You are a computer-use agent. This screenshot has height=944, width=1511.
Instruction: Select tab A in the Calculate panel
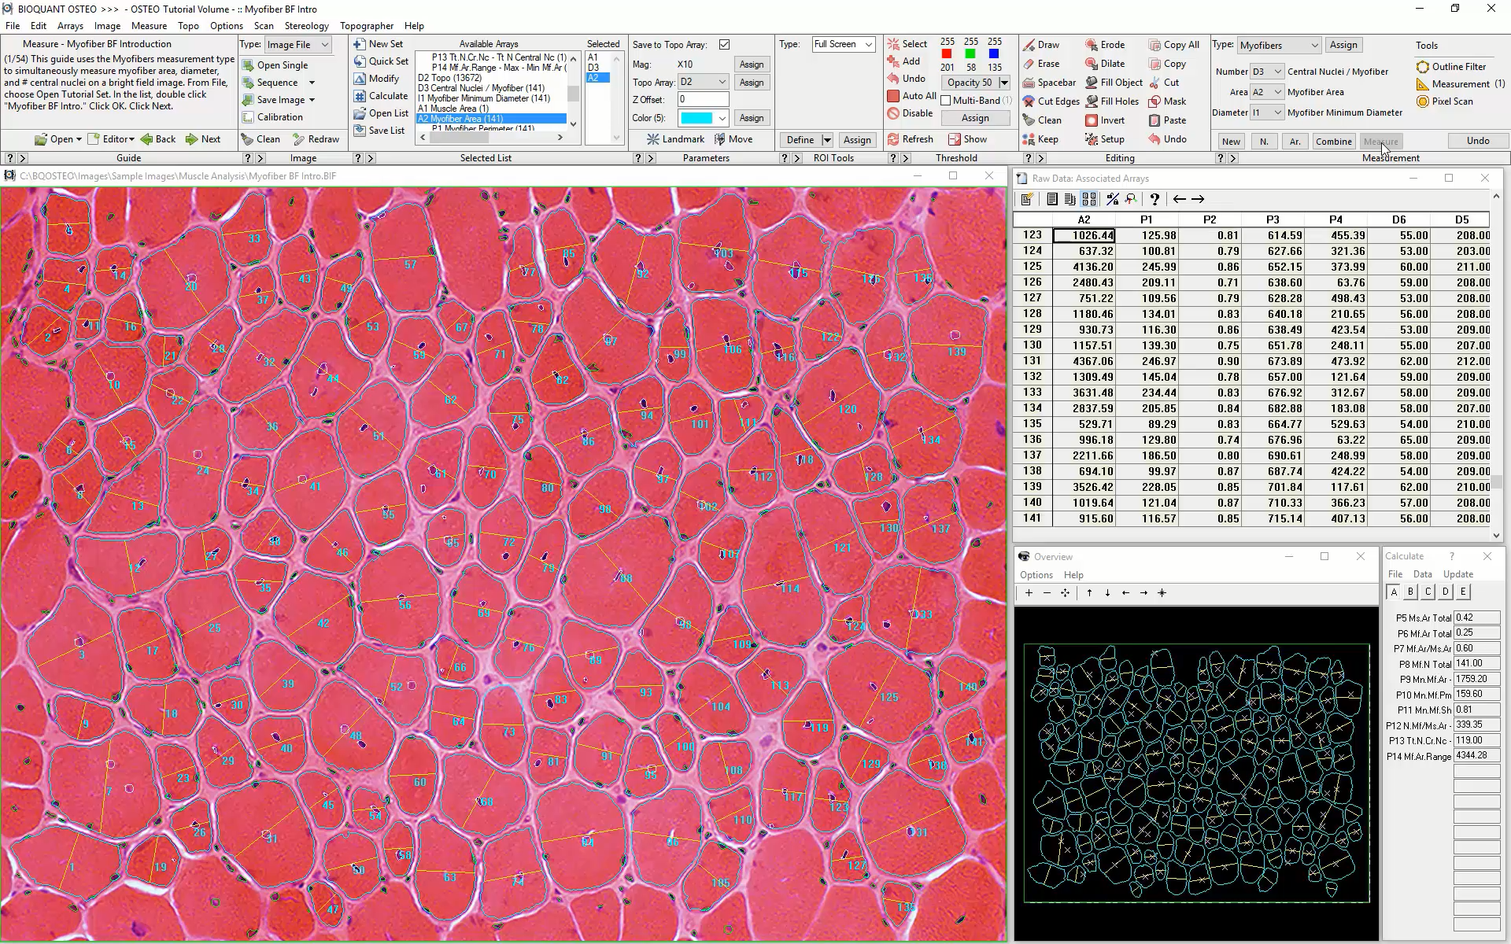tap(1394, 592)
